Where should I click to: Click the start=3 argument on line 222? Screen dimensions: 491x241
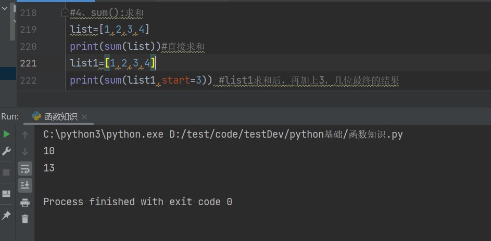click(185, 81)
